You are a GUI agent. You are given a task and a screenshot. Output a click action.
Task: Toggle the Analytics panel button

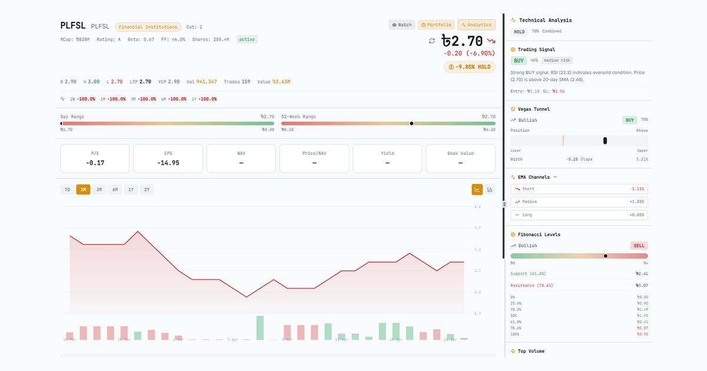(476, 25)
